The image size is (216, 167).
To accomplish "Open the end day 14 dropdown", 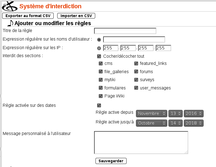I will coord(176,123).
